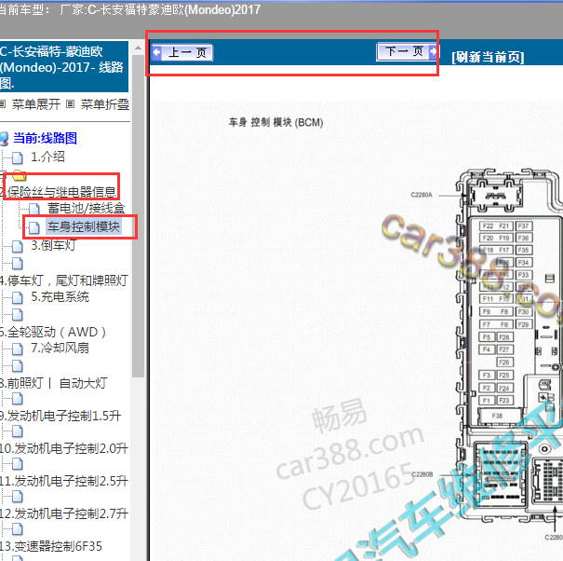Click the page icon beside 7.冷却风扇
The height and width of the screenshot is (561, 563).
point(18,349)
